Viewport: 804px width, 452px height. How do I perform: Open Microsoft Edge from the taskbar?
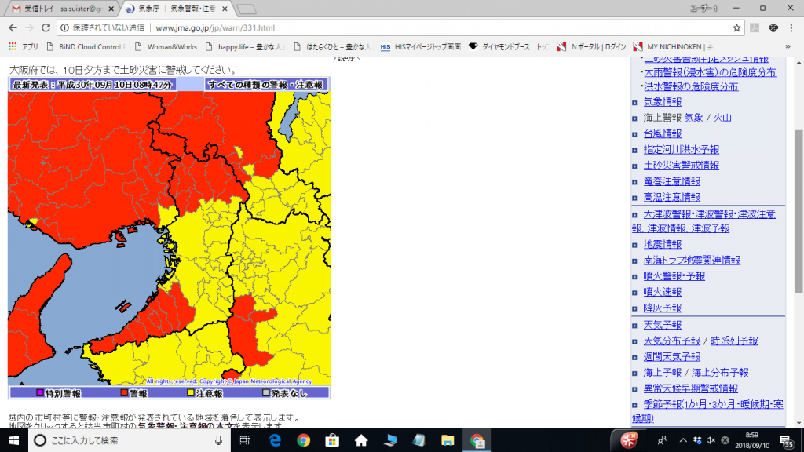pos(276,440)
